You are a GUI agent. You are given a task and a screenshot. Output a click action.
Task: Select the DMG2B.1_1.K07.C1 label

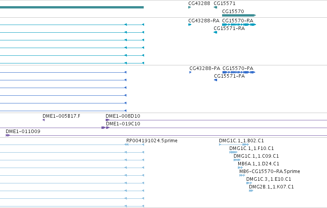(x=271, y=187)
